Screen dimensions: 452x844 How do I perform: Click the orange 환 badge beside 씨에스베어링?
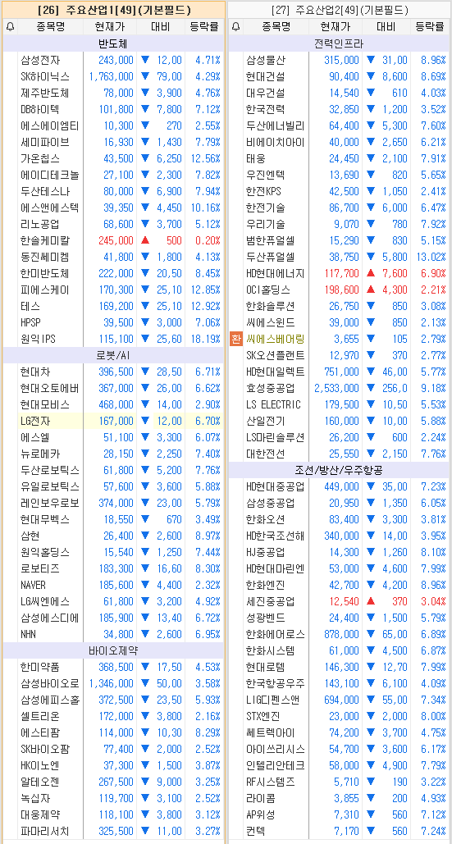(235, 339)
